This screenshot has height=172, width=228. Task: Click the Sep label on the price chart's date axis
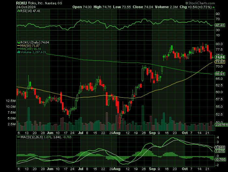[x=152, y=133]
